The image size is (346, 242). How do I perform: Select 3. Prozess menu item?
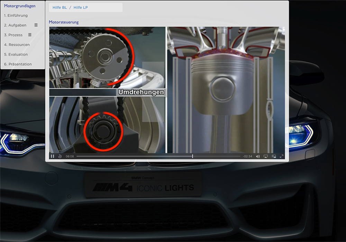13,35
